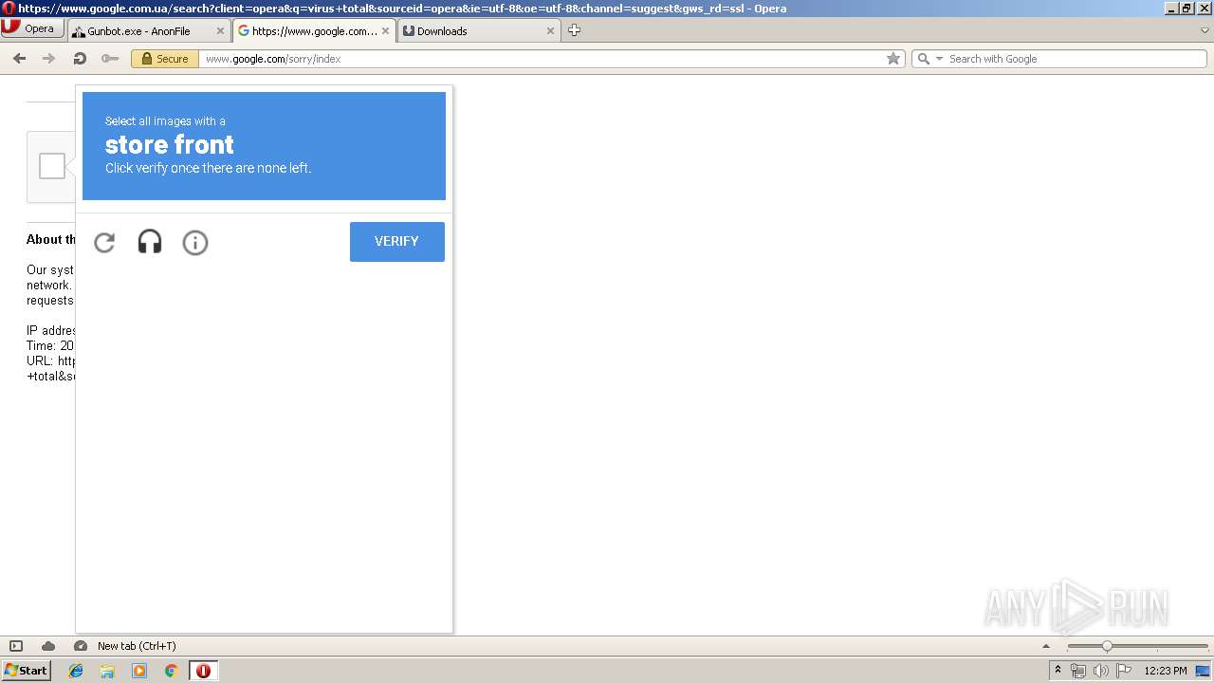Launch Windows Media Player from the taskbar
The width and height of the screenshot is (1214, 683).
(x=139, y=671)
